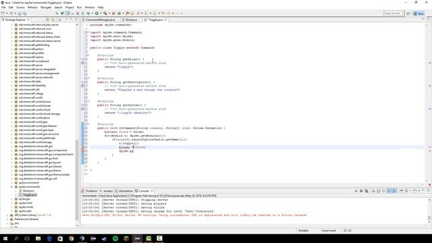Open the Windows Start menu

5,238
